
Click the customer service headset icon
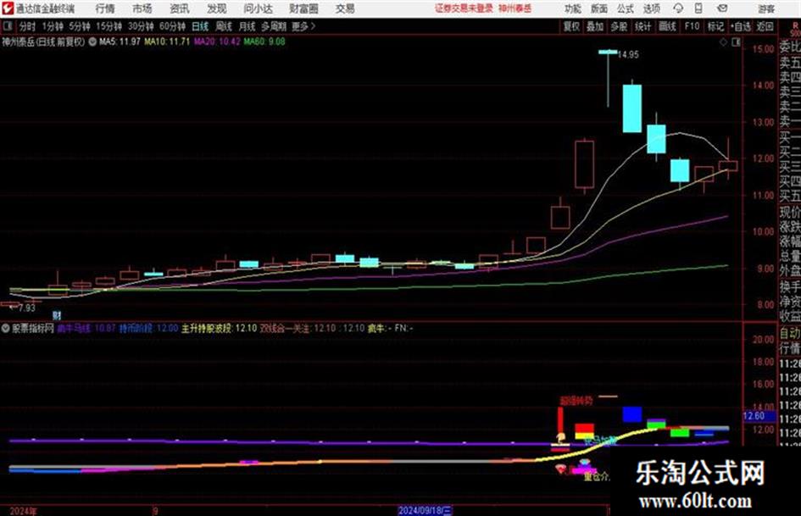click(x=678, y=8)
